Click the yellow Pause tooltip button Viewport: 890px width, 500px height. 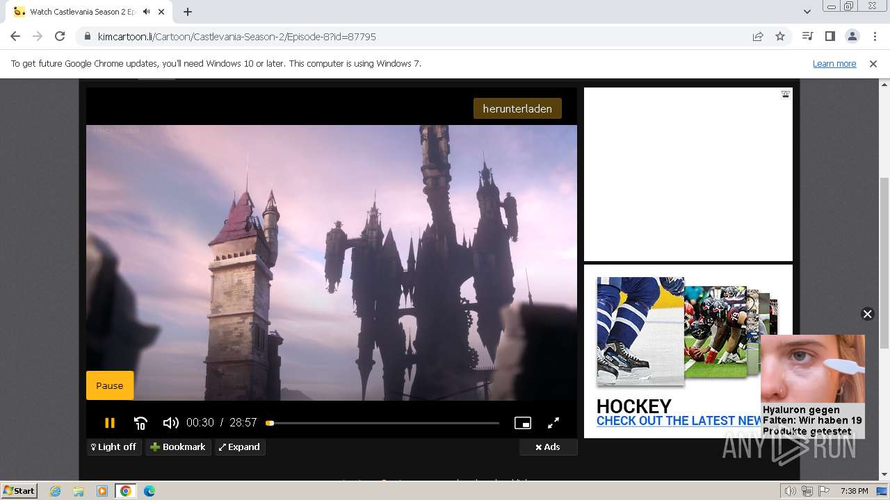pos(110,385)
